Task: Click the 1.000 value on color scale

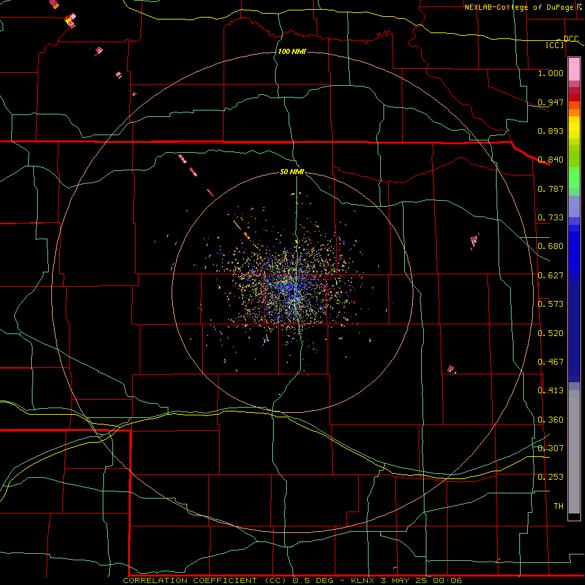Action: click(x=551, y=73)
